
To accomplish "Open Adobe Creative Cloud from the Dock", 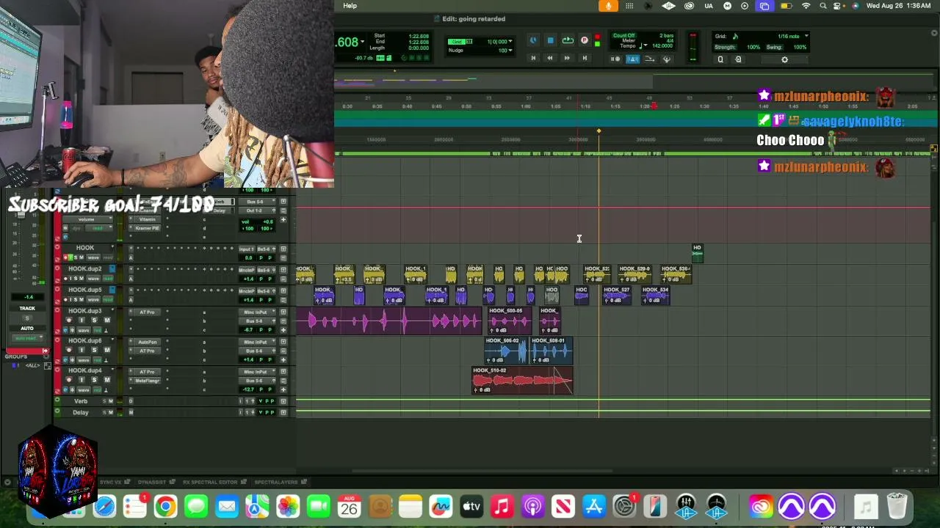I will point(761,506).
